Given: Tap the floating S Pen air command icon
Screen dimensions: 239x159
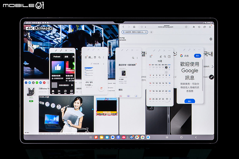Looking at the screenshot, I should [211, 77].
